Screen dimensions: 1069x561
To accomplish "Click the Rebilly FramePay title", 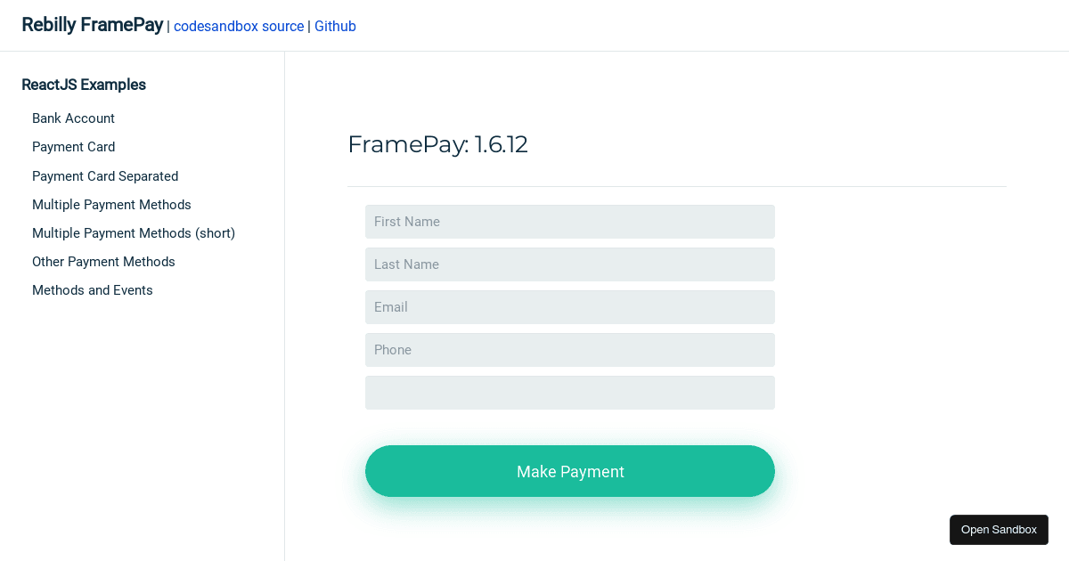I will [92, 25].
